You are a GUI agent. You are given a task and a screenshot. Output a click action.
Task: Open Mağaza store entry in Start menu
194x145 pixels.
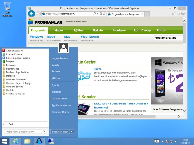pos(8,61)
